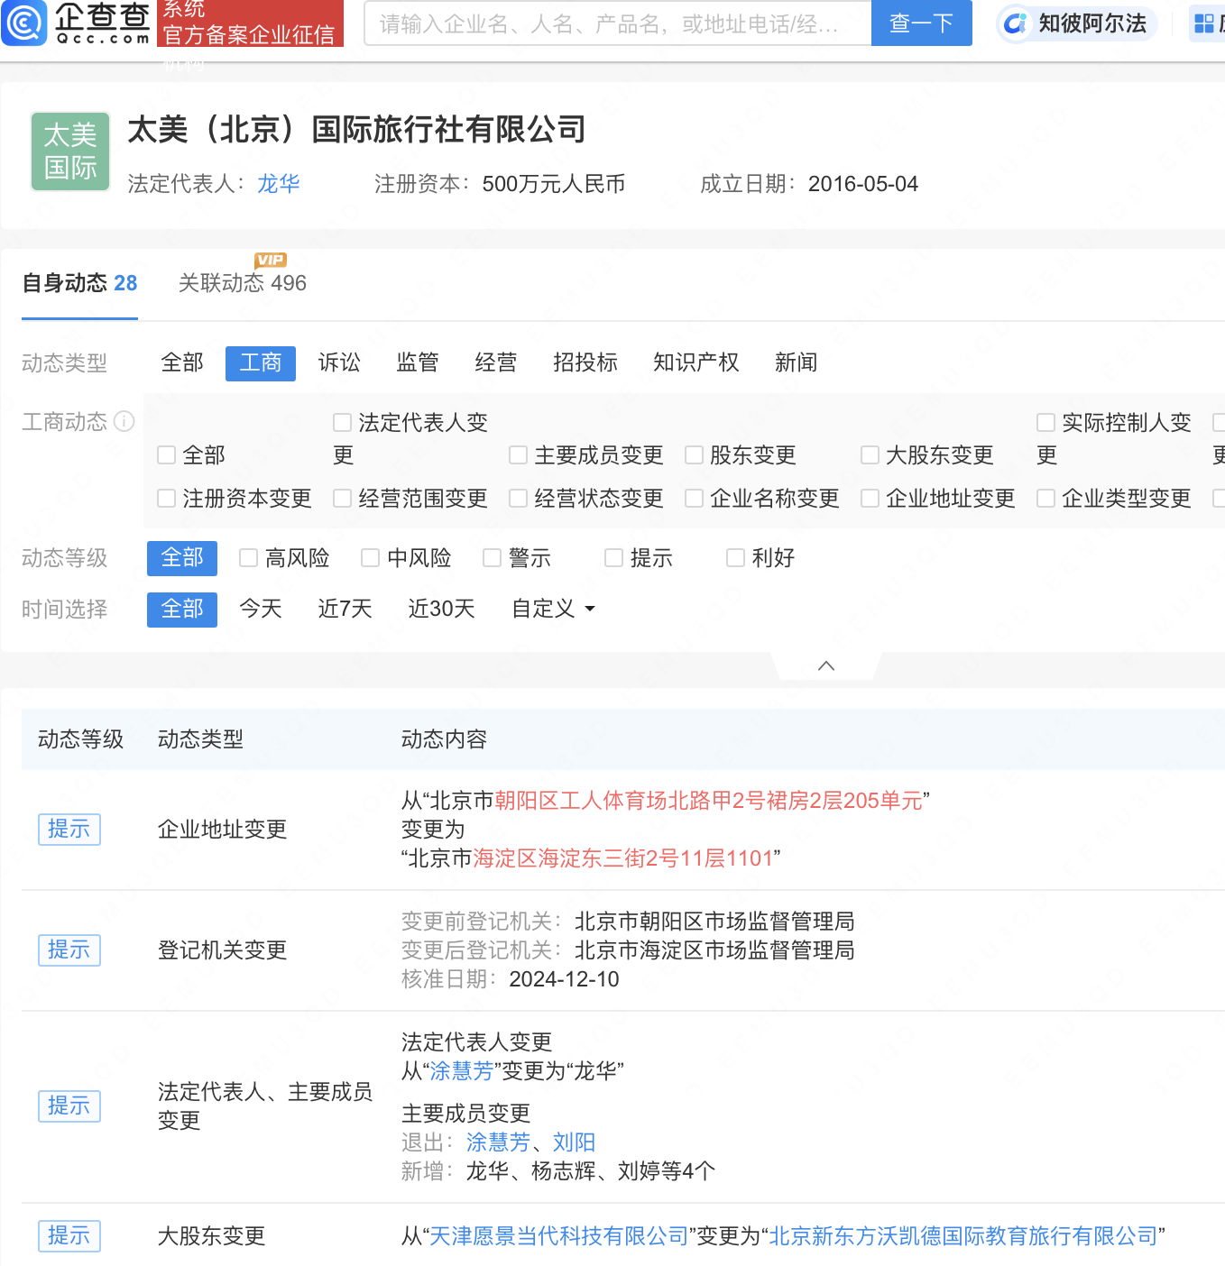
Task: Click the Qcc.com logo icon
Action: (x=24, y=23)
